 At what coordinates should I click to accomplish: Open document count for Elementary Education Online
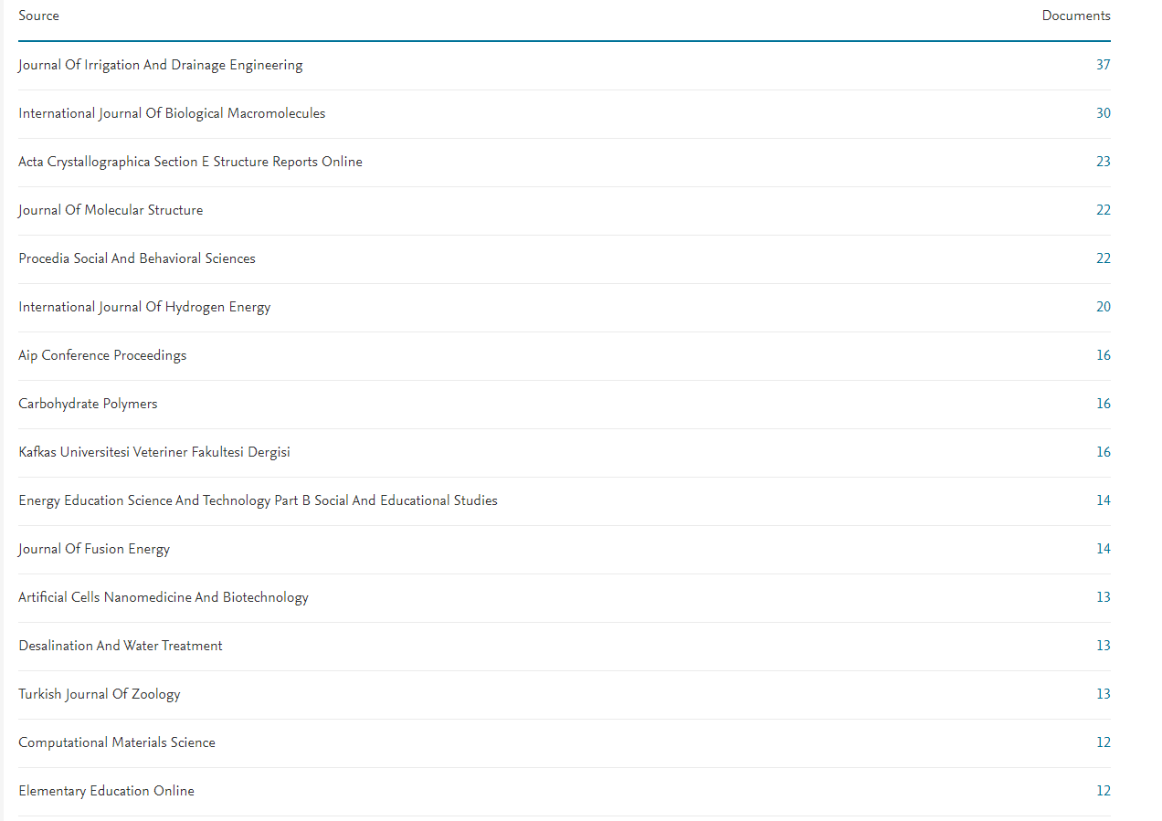click(x=1103, y=791)
